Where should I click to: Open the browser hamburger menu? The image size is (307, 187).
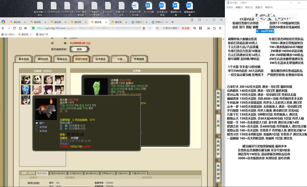click(x=220, y=28)
